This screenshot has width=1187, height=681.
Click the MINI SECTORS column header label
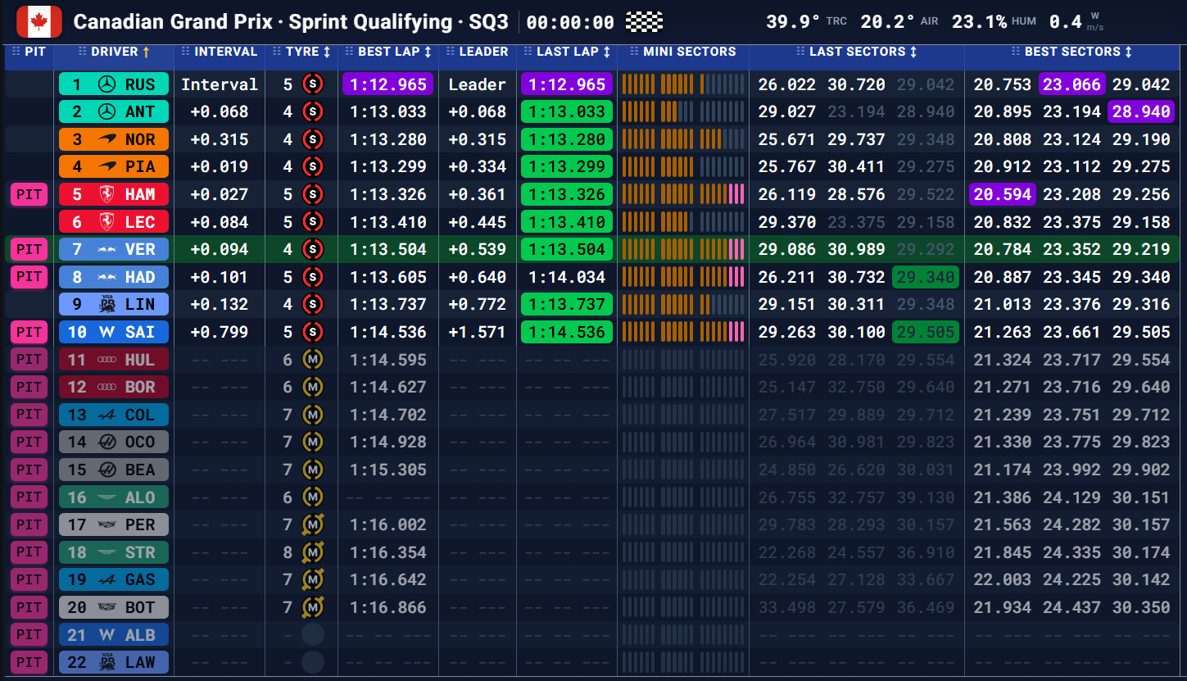click(x=690, y=52)
